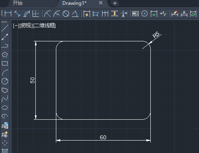This screenshot has width=199, height=153.
Task: Click the Dimension Edit tool
Action: [x=175, y=14]
